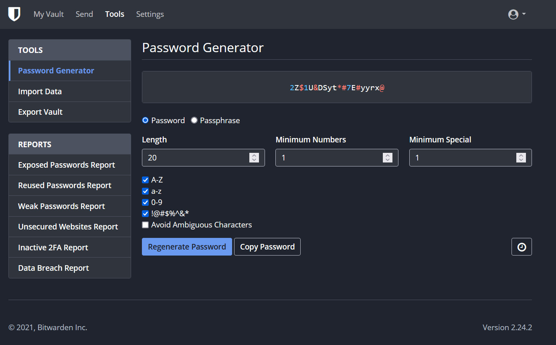Increase Minimum Numbers using the up arrow
The height and width of the screenshot is (345, 556).
click(388, 155)
